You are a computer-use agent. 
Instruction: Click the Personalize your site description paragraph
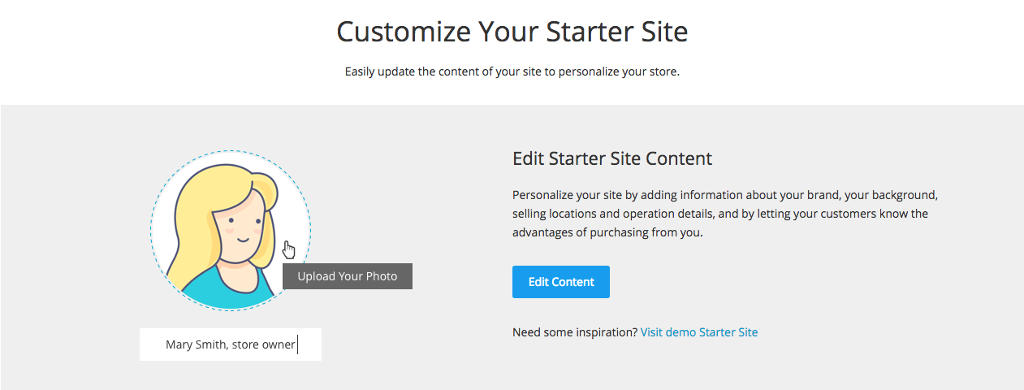pyautogui.click(x=725, y=214)
